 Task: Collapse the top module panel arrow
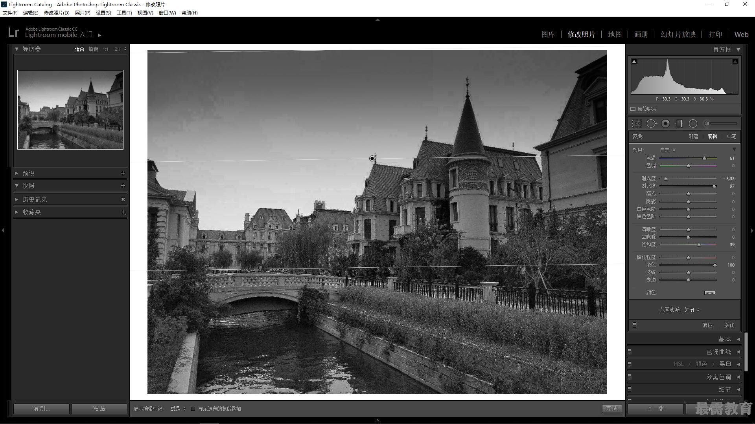[377, 20]
